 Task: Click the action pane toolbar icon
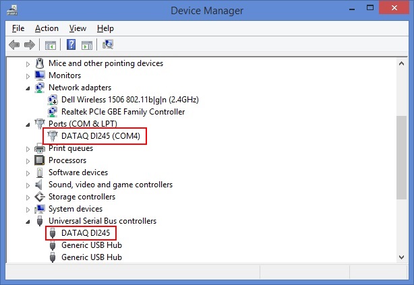pyautogui.click(x=87, y=45)
